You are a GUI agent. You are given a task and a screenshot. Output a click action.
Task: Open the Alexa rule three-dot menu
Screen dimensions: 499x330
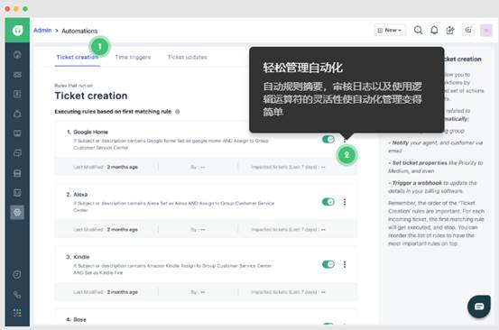[x=345, y=202]
